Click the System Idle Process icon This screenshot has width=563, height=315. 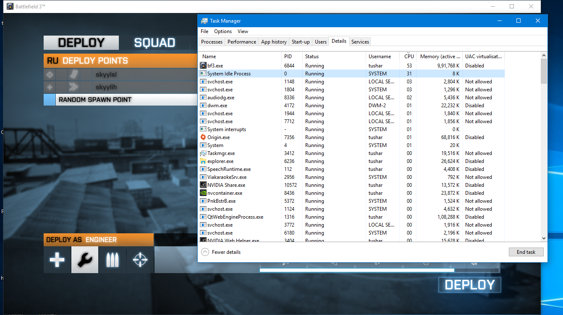pyautogui.click(x=203, y=74)
